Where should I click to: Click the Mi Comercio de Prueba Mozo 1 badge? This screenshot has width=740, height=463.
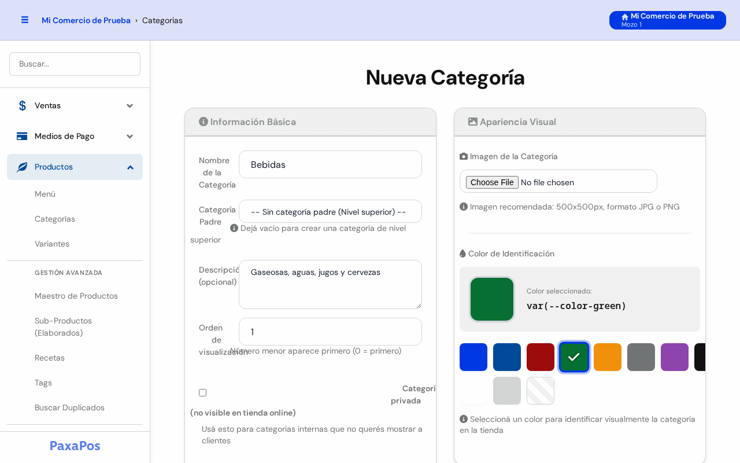[x=668, y=20]
